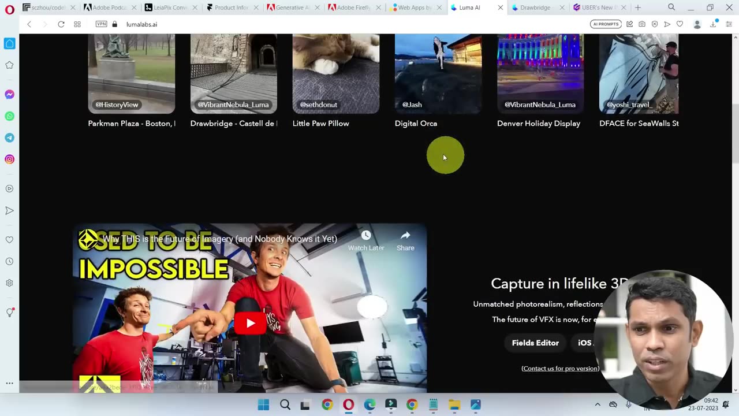The image size is (739, 416).
Task: Play the embedded YouTube video
Action: coord(250,324)
